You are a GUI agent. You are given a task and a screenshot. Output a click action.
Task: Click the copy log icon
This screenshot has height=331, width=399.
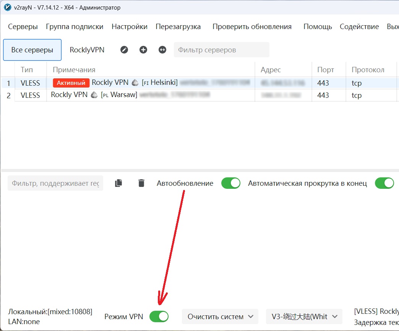tap(118, 183)
